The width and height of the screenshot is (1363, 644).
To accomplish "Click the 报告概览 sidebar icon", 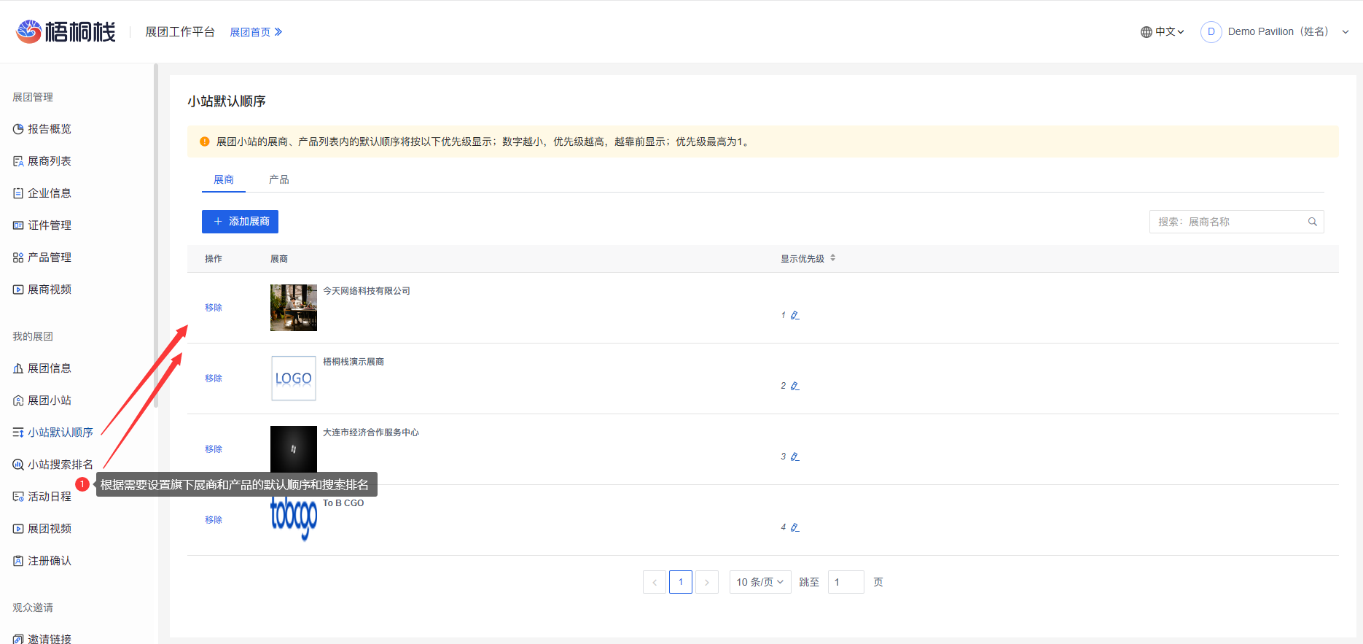I will [18, 129].
